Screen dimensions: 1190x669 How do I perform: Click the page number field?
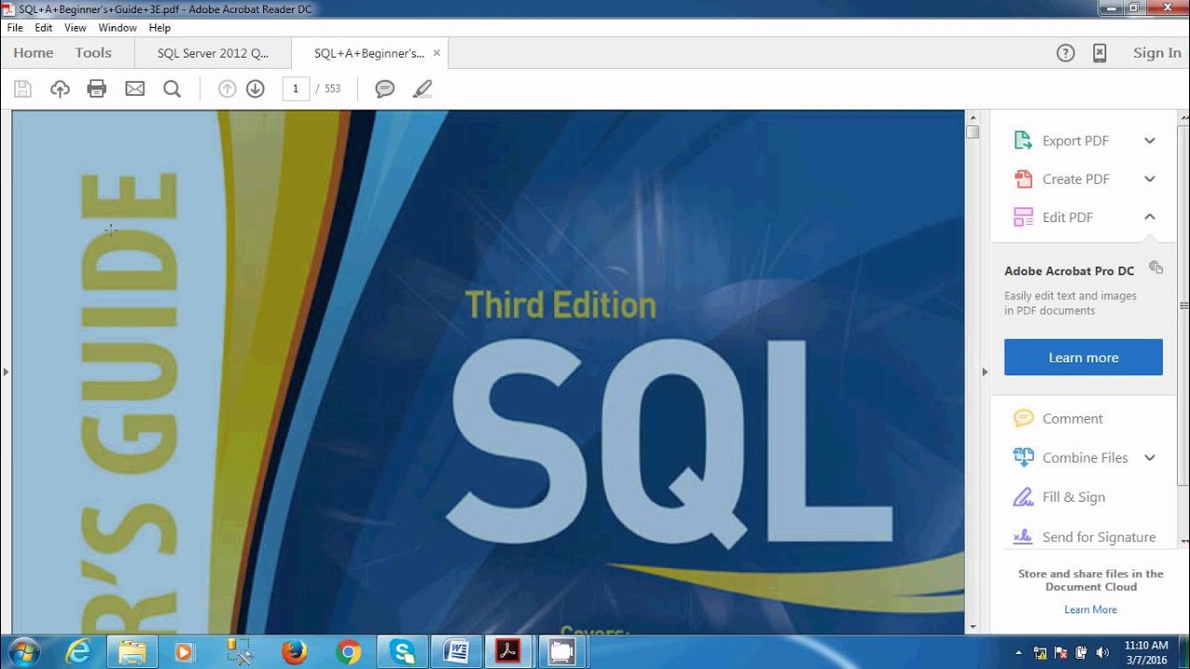click(x=296, y=89)
